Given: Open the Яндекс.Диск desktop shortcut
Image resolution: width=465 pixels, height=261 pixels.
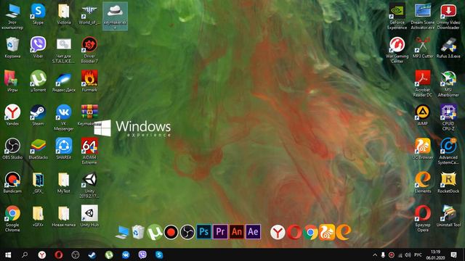Looking at the screenshot, I should (x=64, y=81).
